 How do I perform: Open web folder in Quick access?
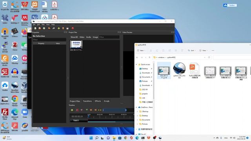[144, 98]
